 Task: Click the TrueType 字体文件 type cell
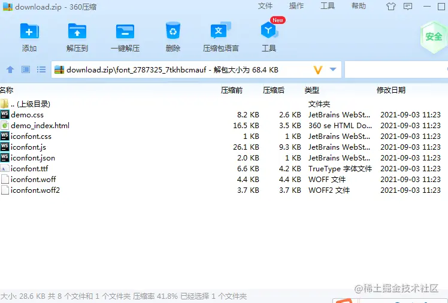click(x=340, y=169)
